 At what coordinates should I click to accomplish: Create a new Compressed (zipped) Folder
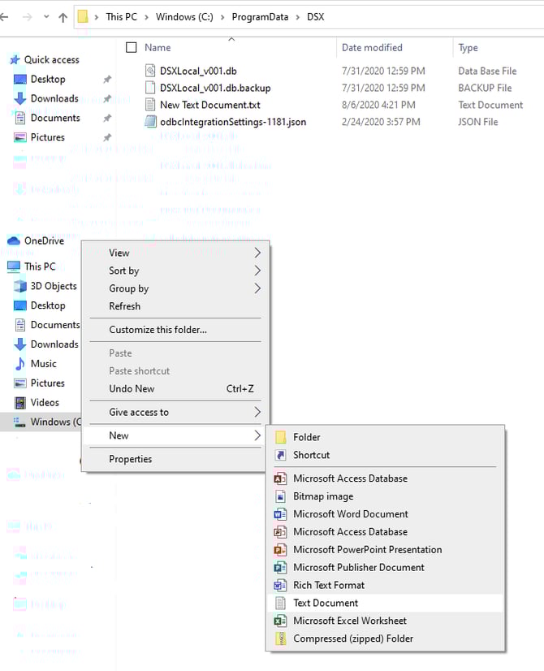coord(385,639)
